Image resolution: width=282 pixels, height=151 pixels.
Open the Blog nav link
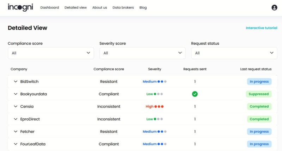[143, 7]
